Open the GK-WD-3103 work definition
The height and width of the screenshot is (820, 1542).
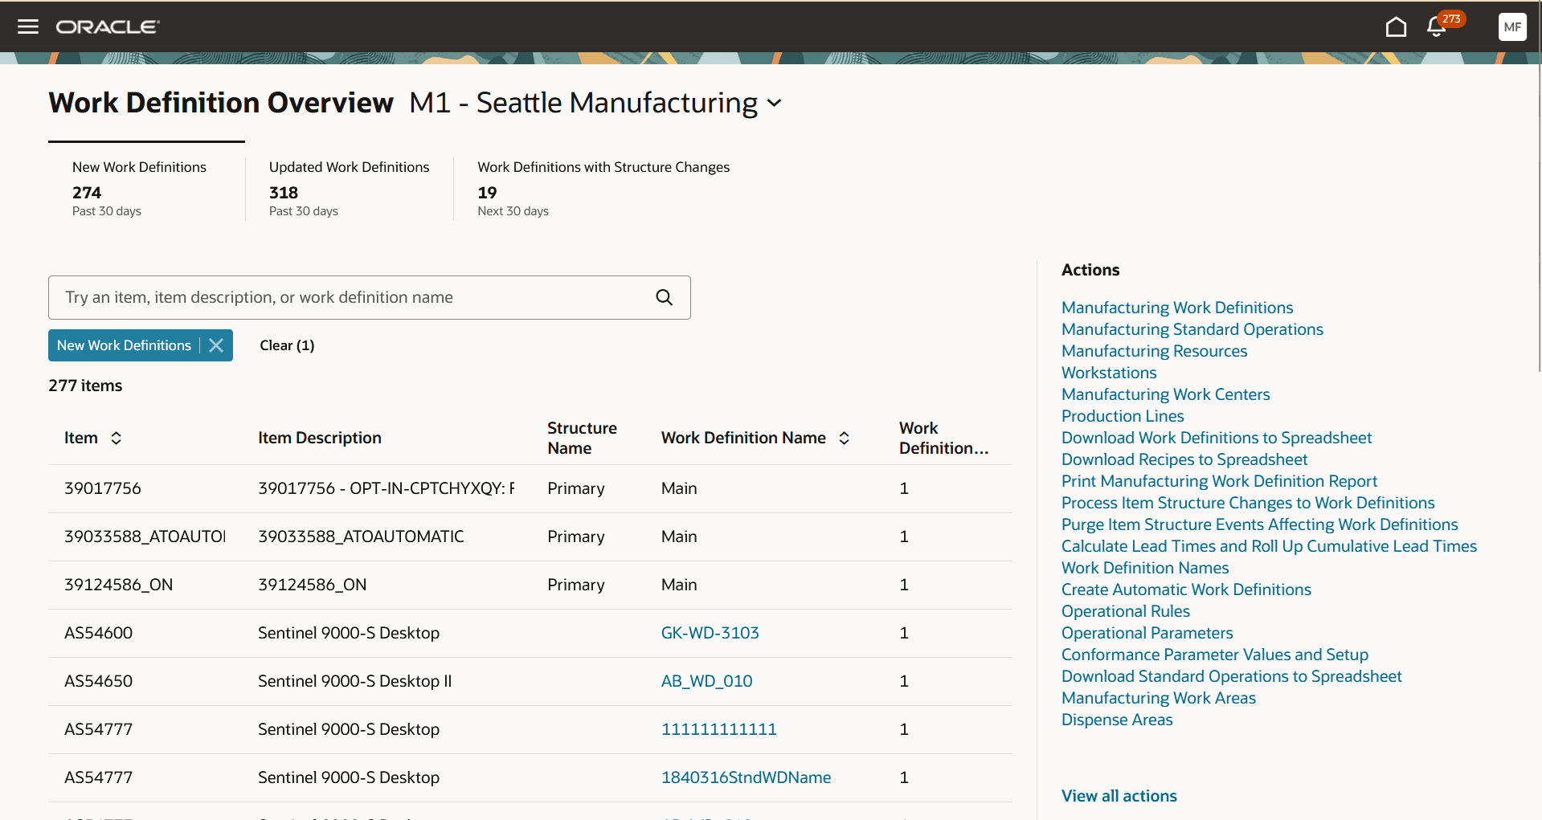[x=710, y=633]
